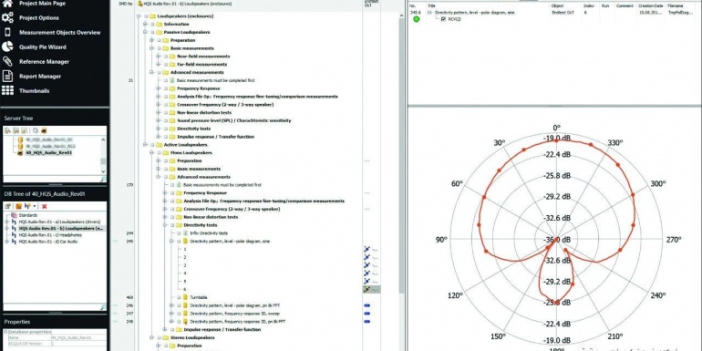Click red X icon in DB Tree toolbar
This screenshot has height=351, width=702.
coord(45,206)
